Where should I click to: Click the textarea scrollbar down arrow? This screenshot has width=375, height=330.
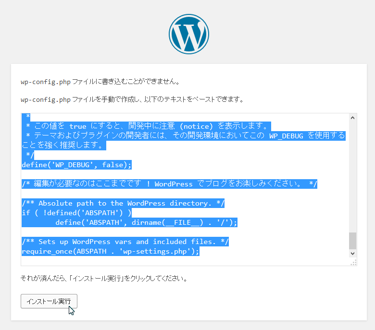click(x=352, y=254)
